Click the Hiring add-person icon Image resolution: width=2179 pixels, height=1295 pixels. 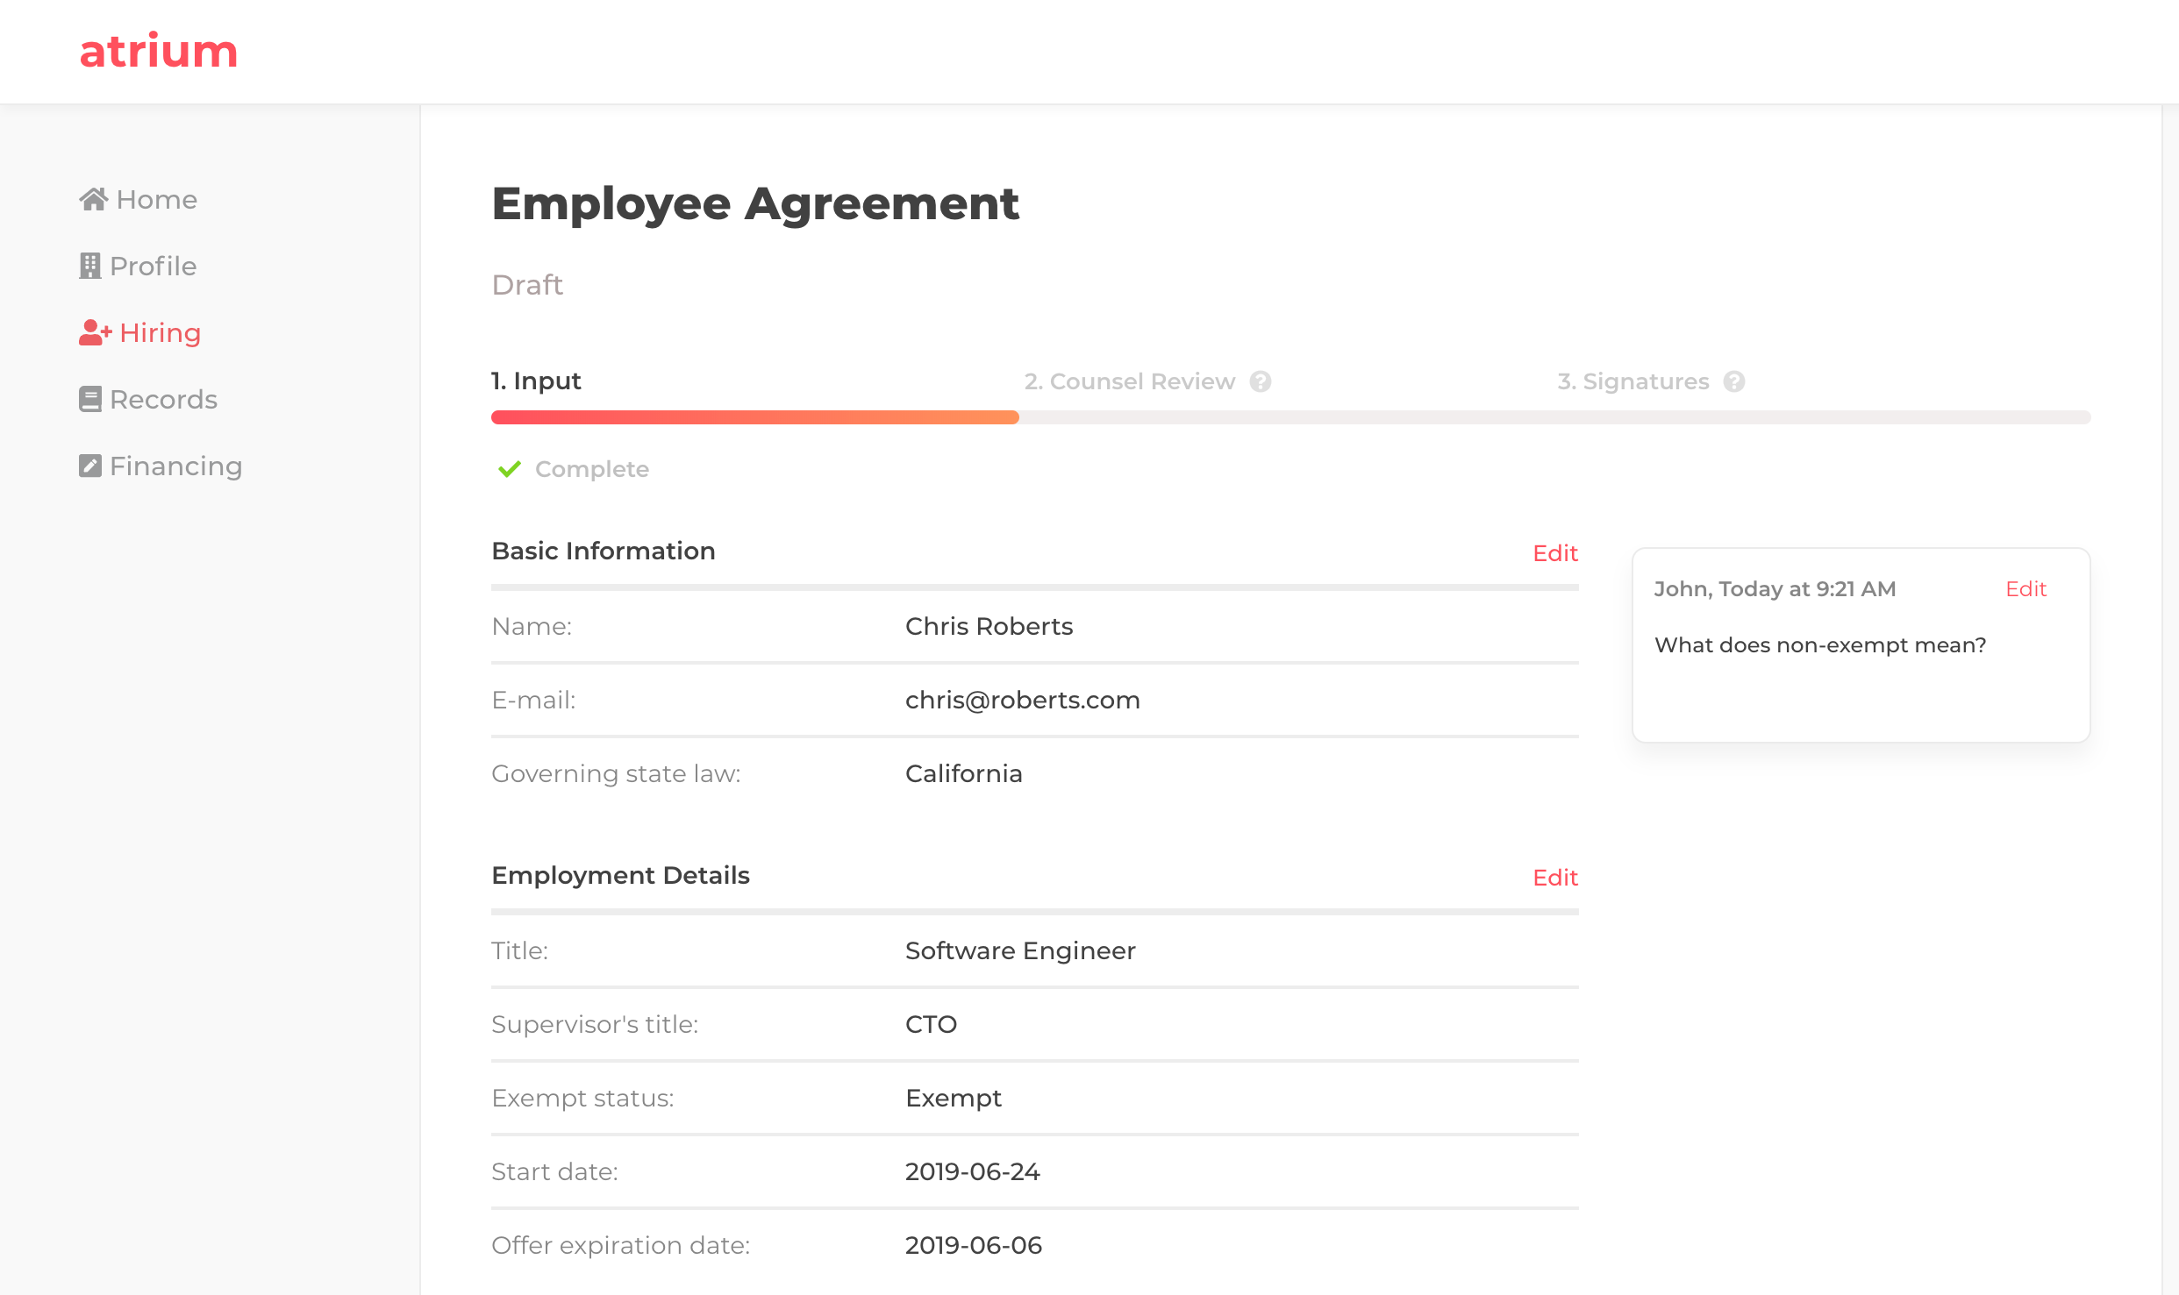click(95, 332)
